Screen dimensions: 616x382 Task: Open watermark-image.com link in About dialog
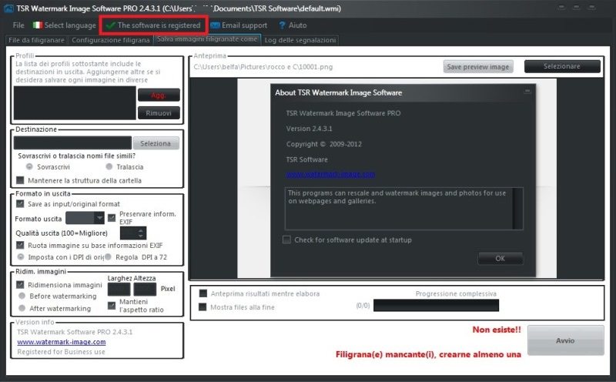[330, 174]
